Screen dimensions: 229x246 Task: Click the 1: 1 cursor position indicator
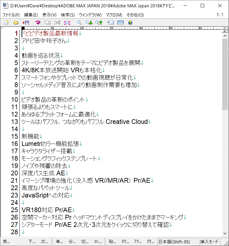point(220,15)
